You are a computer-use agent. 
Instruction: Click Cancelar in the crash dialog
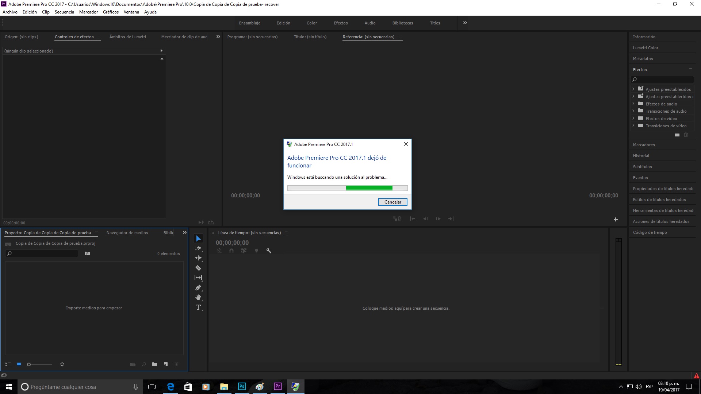click(392, 202)
